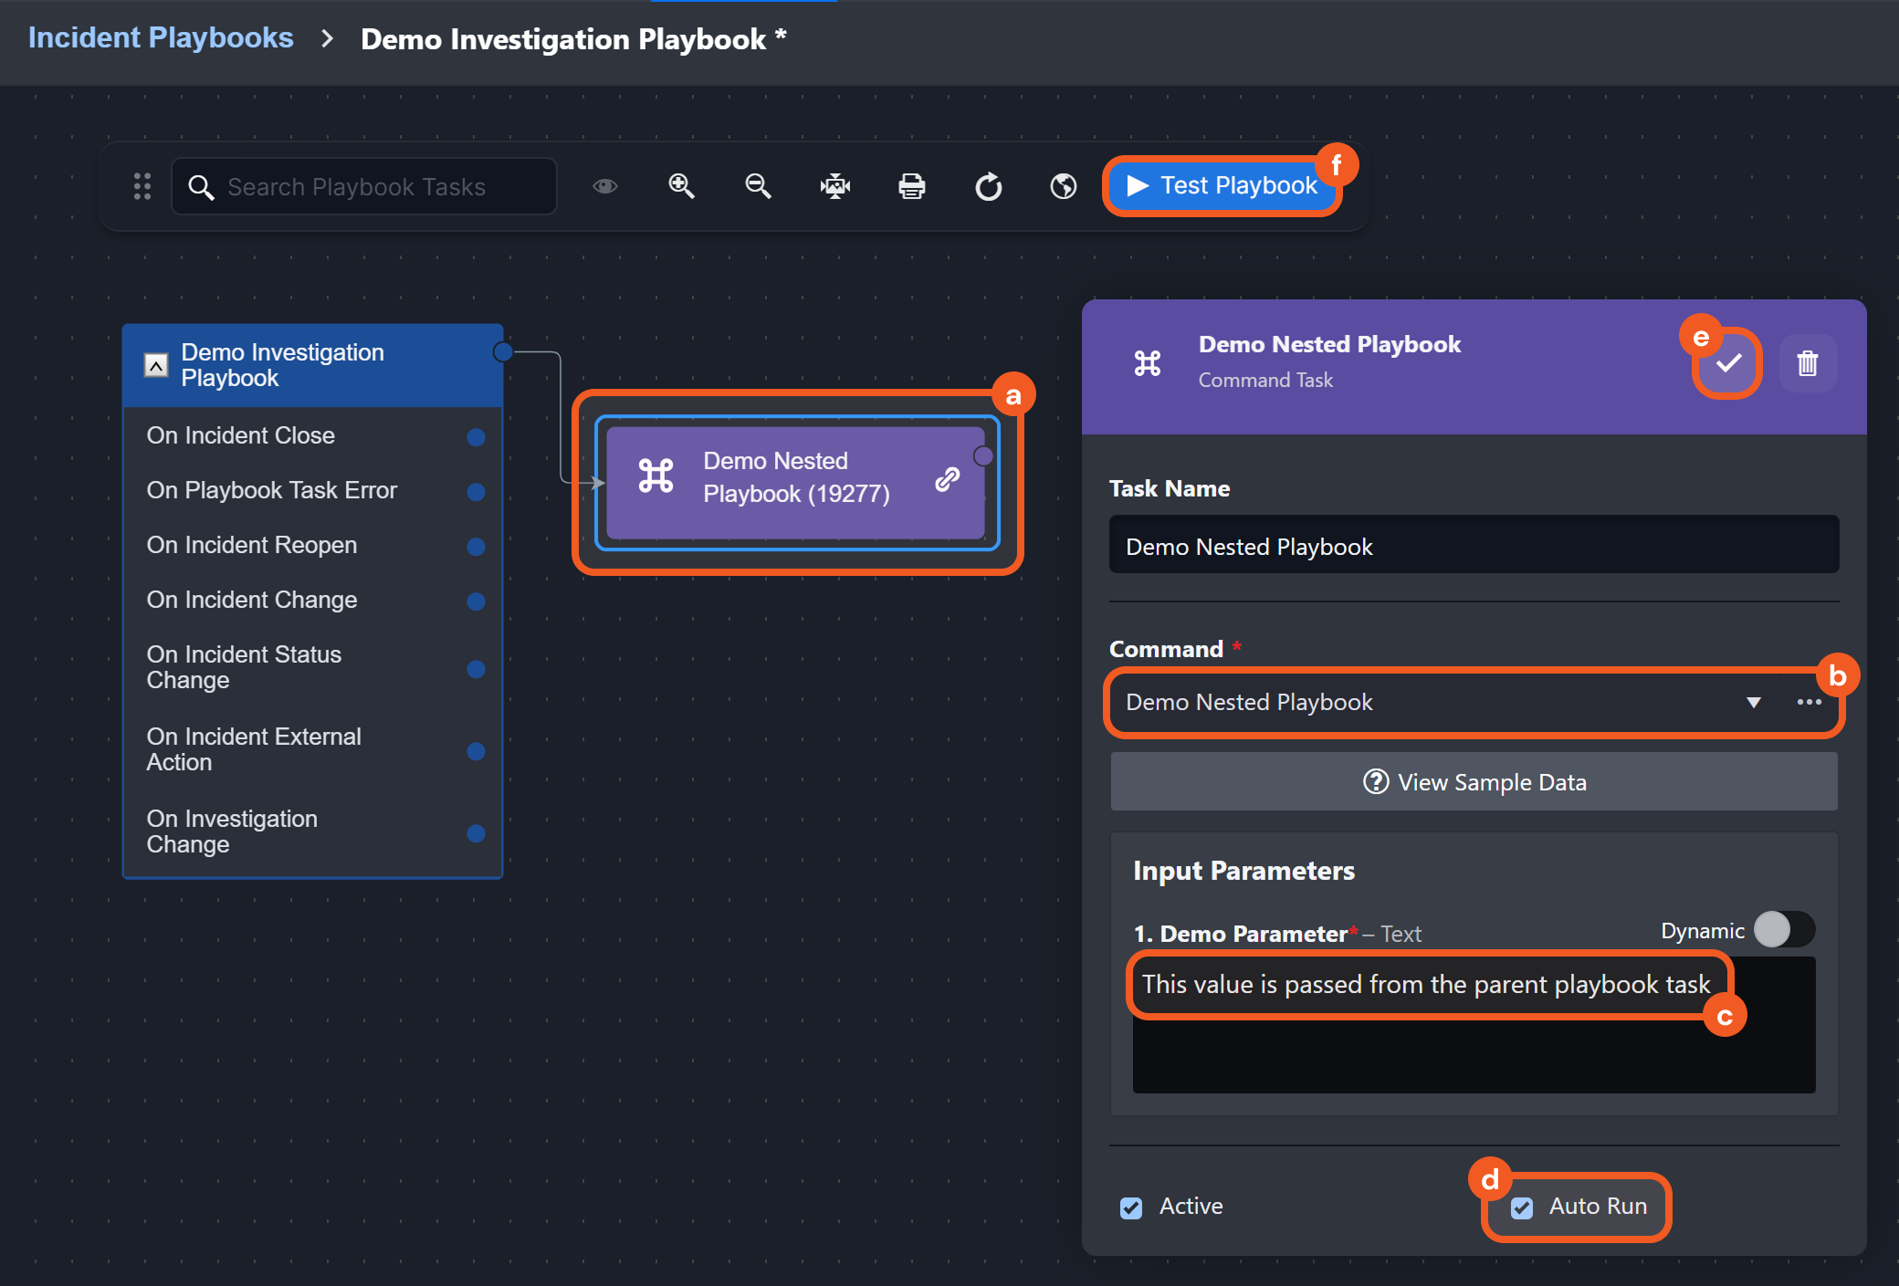Uncheck the Auto Run checkbox

click(x=1522, y=1208)
